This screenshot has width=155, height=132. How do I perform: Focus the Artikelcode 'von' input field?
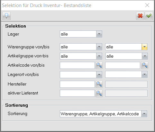[77, 65]
